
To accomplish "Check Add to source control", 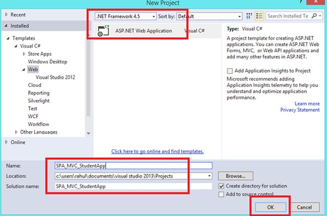I will coord(221,194).
